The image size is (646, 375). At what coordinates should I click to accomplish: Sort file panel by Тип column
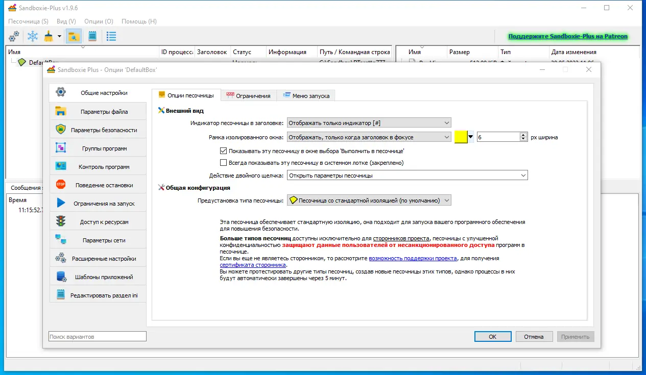click(524, 52)
